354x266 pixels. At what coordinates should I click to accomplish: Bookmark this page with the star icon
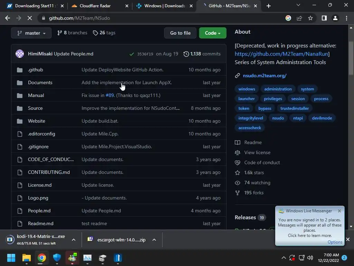[x=310, y=18]
